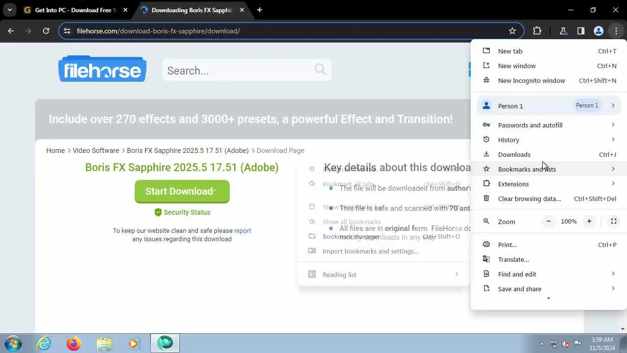Click the menu scroll-down arrow at the bottom
627x353 pixels.
(x=549, y=299)
